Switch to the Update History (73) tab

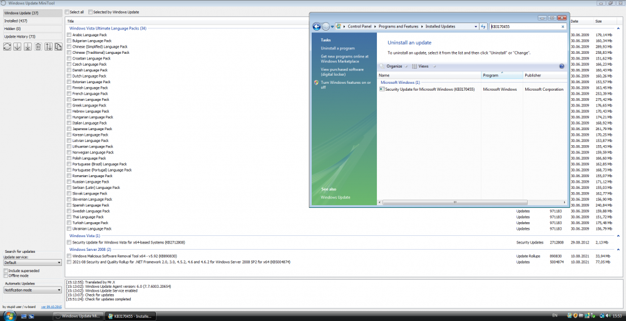[x=33, y=36]
